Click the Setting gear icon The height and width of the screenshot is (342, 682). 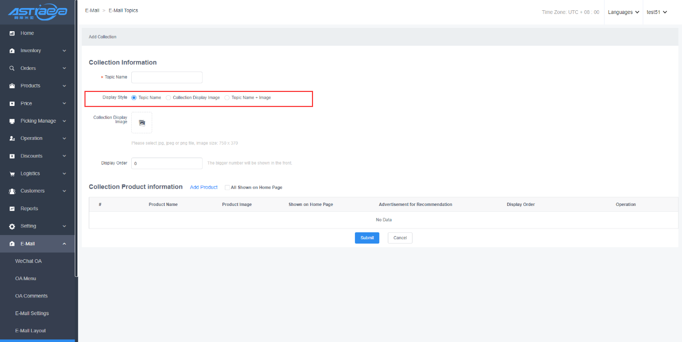pyautogui.click(x=12, y=226)
